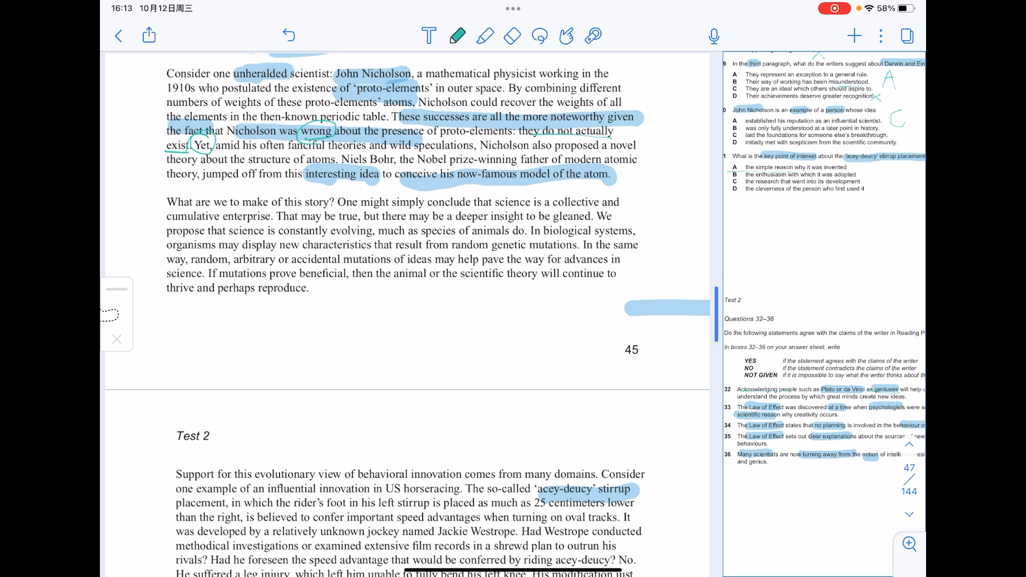Tap option 'Their way of working has been misunderstood'

coord(807,82)
